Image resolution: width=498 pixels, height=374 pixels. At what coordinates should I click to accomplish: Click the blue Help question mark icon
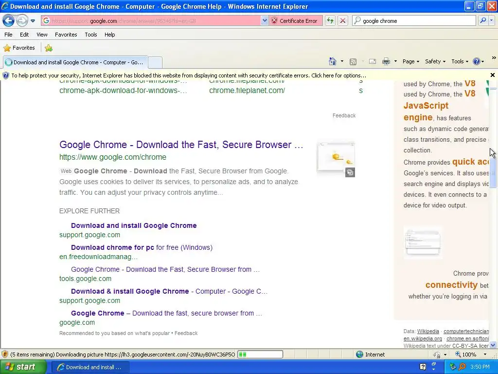(477, 61)
